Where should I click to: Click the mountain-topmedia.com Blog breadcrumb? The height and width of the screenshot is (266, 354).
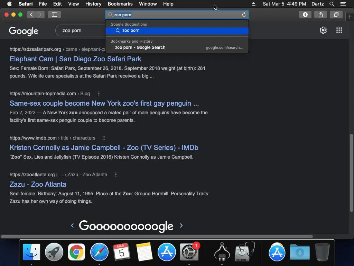[x=50, y=94]
